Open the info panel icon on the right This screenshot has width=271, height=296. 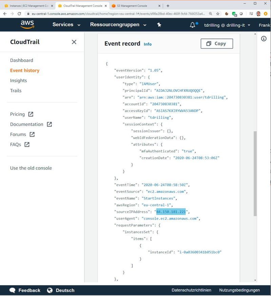pos(264,39)
